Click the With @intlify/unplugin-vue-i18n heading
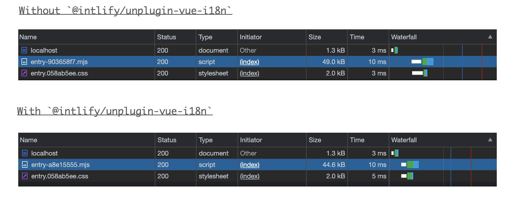The width and height of the screenshot is (515, 209). [114, 111]
